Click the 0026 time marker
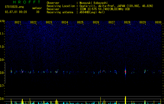The image size is (164, 104). pyautogui.click(x=96, y=22)
